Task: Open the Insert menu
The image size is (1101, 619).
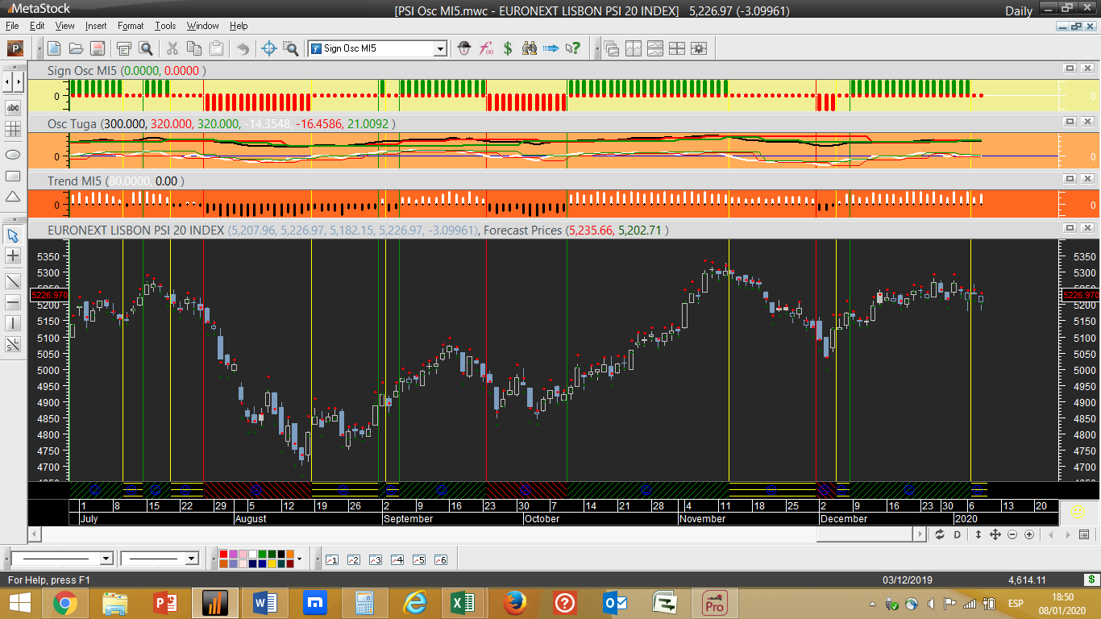Action: tap(95, 26)
